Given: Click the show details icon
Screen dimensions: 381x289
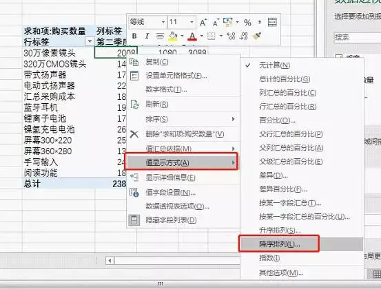Looking at the screenshot, I should click(134, 178).
